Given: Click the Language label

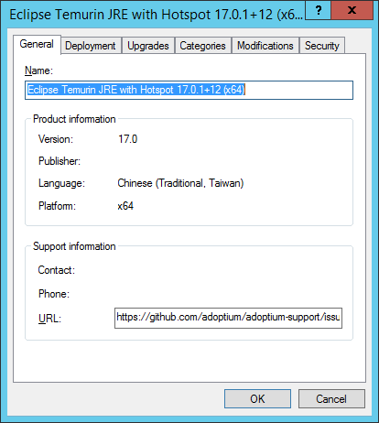Looking at the screenshot, I should point(61,183).
